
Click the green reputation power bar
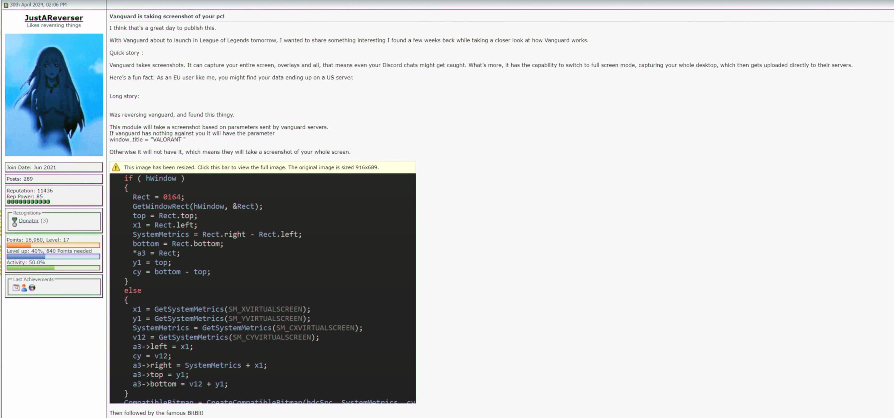(x=28, y=202)
